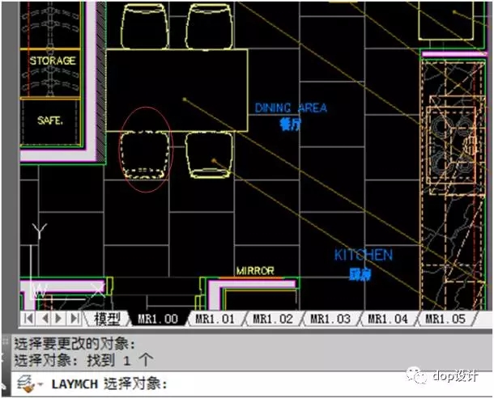Activate the MR1.04 layout tab
Image resolution: width=494 pixels, height=398 pixels.
tap(387, 319)
